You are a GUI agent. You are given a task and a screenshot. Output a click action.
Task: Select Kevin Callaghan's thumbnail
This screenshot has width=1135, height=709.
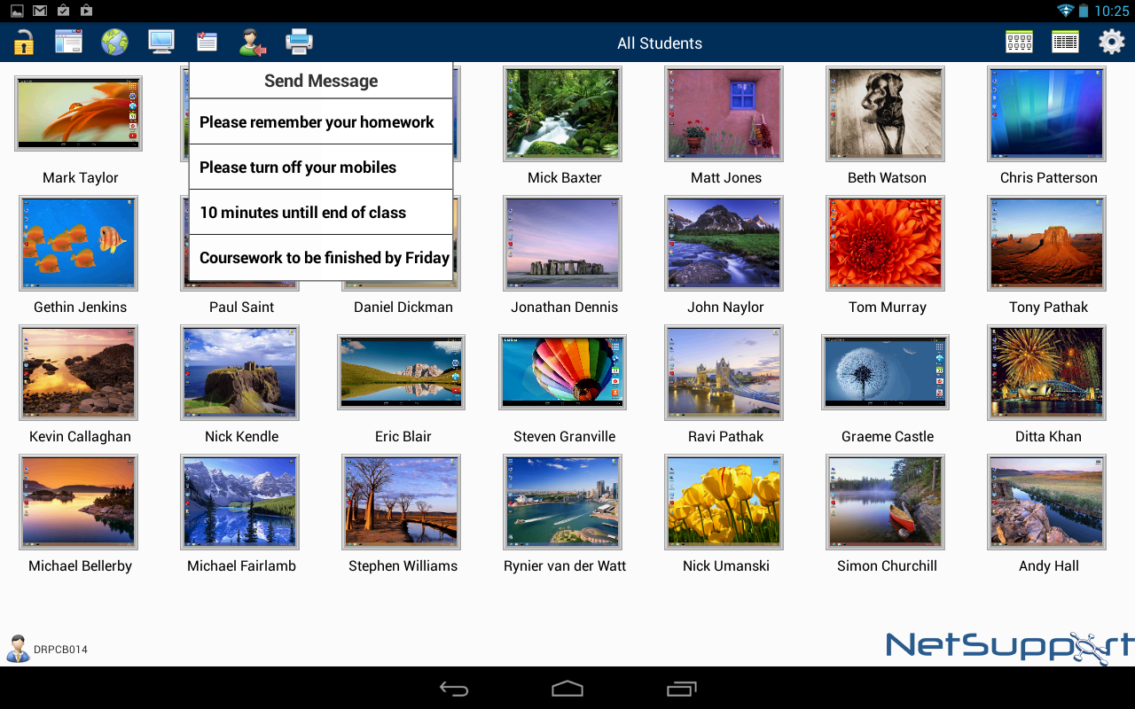79,372
